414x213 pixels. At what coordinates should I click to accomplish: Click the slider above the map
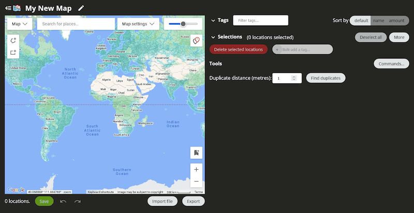[x=183, y=24]
